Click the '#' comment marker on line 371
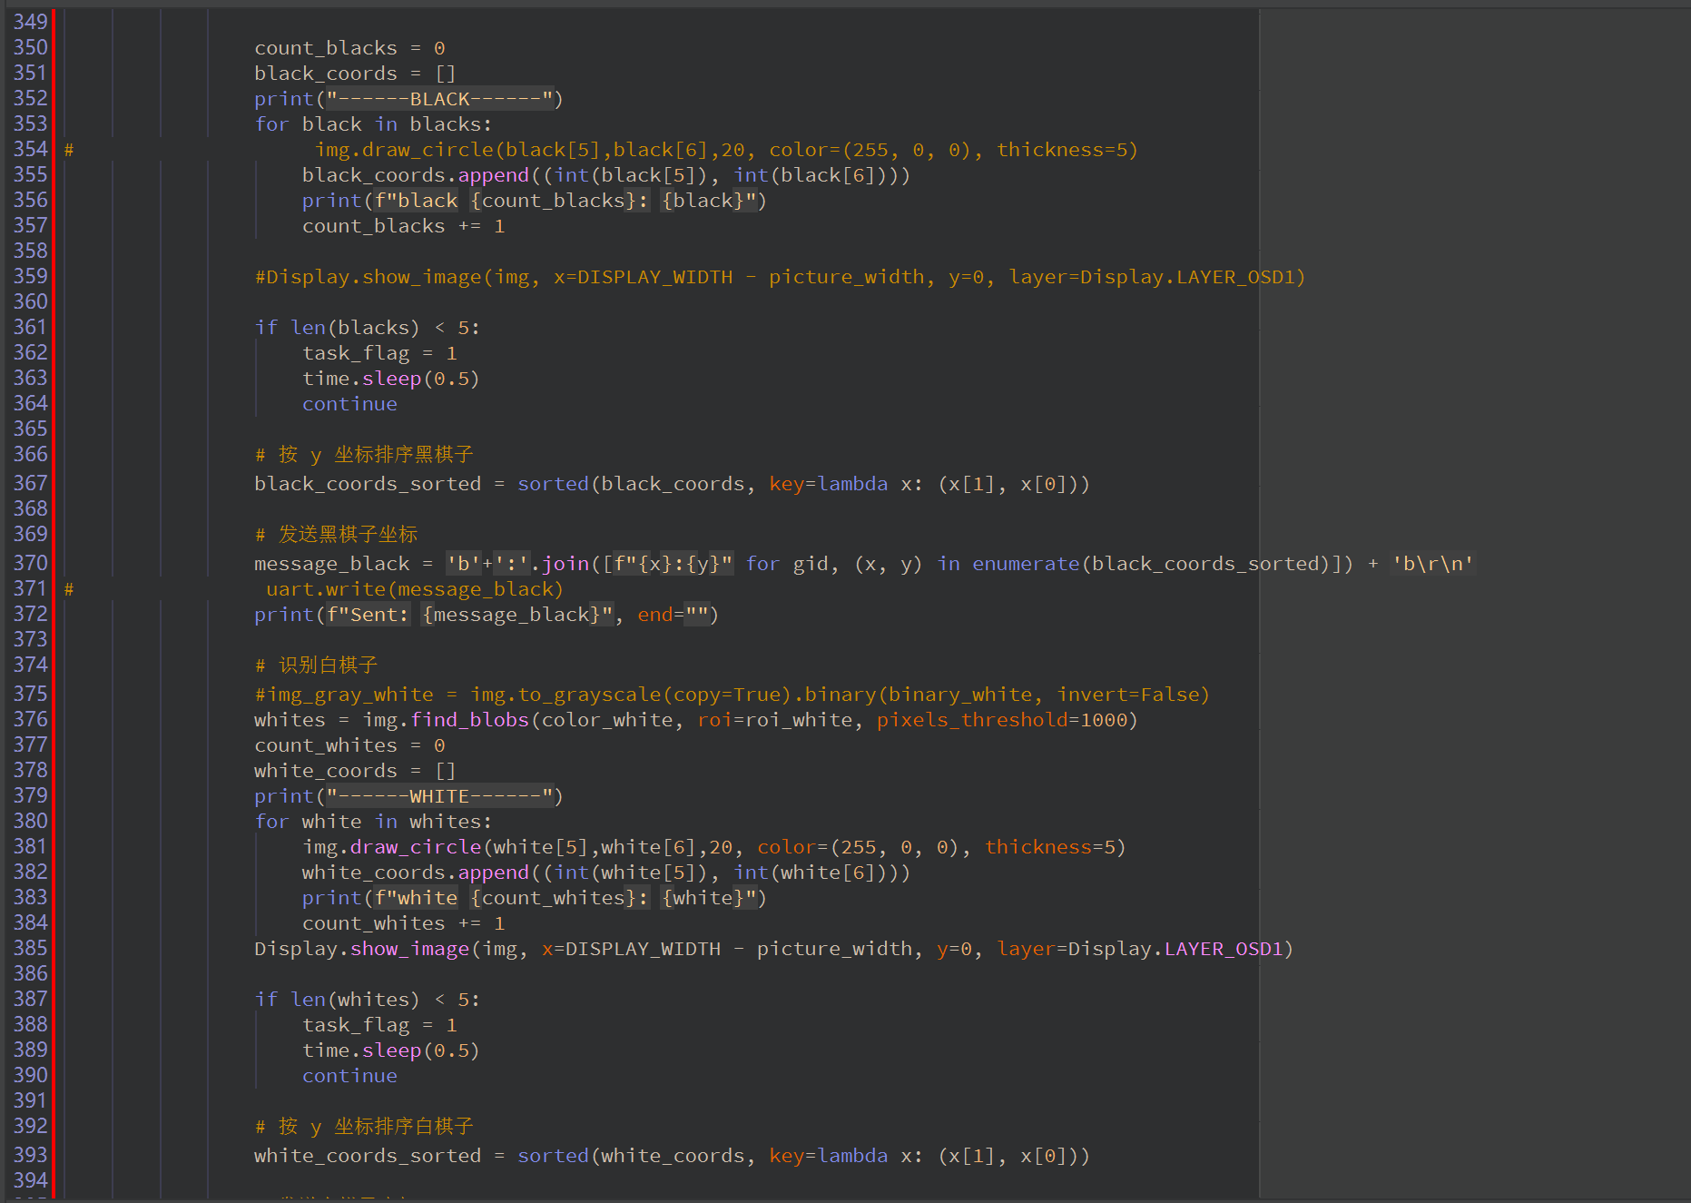This screenshot has height=1203, width=1691. [x=69, y=589]
